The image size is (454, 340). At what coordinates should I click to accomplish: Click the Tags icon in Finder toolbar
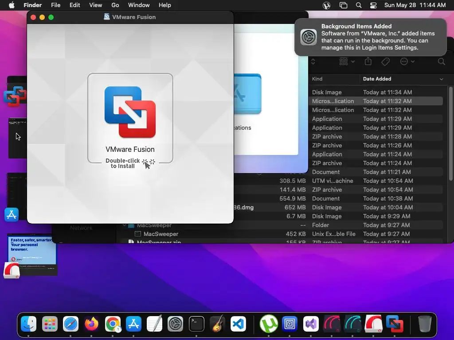(x=385, y=61)
